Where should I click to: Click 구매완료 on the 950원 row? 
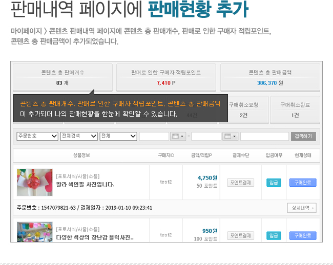303,235
